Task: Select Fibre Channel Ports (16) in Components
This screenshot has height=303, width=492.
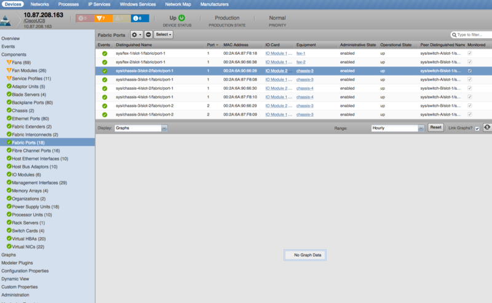Action: tap(36, 151)
